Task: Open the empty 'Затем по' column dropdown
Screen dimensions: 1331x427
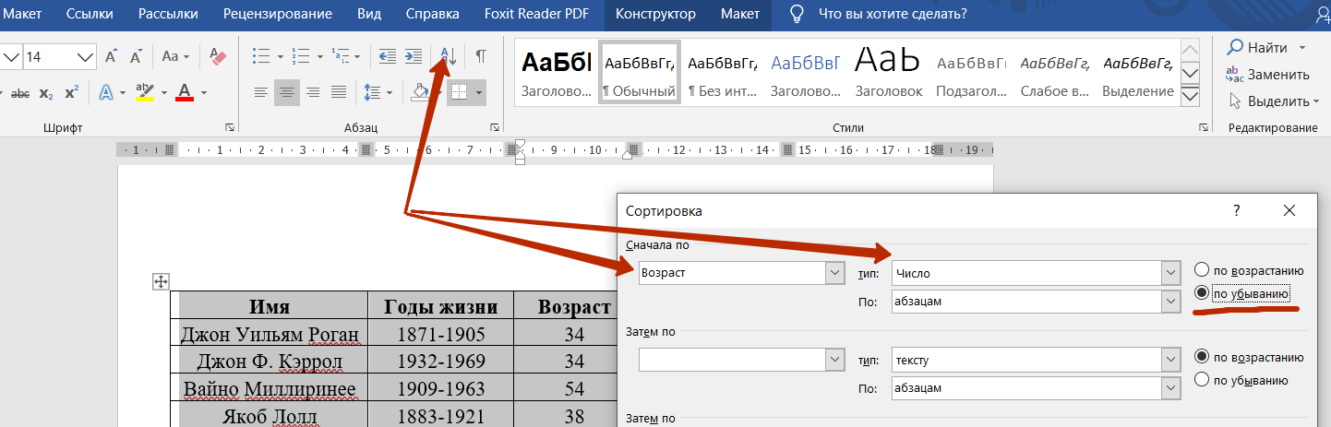Action: 835,360
